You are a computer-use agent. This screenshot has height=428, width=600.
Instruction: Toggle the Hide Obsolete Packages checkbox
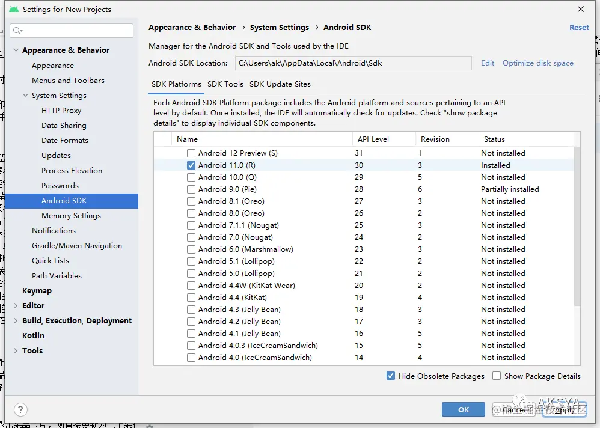pos(391,376)
